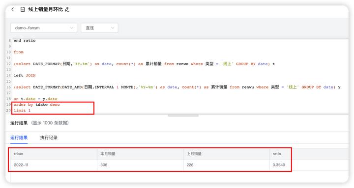Select the cell value 306
Viewport: 354px width, 188px height.
click(x=104, y=165)
